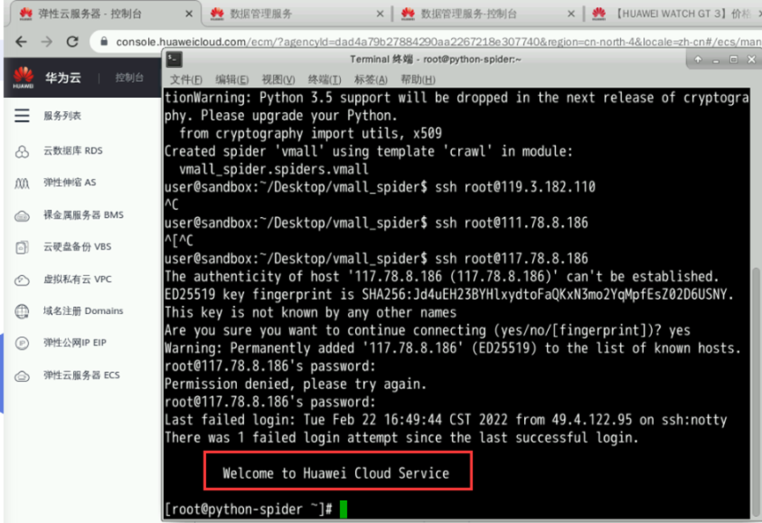Click the terminal title 'root@python-spider:~'
The width and height of the screenshot is (762, 523).
tap(472, 59)
